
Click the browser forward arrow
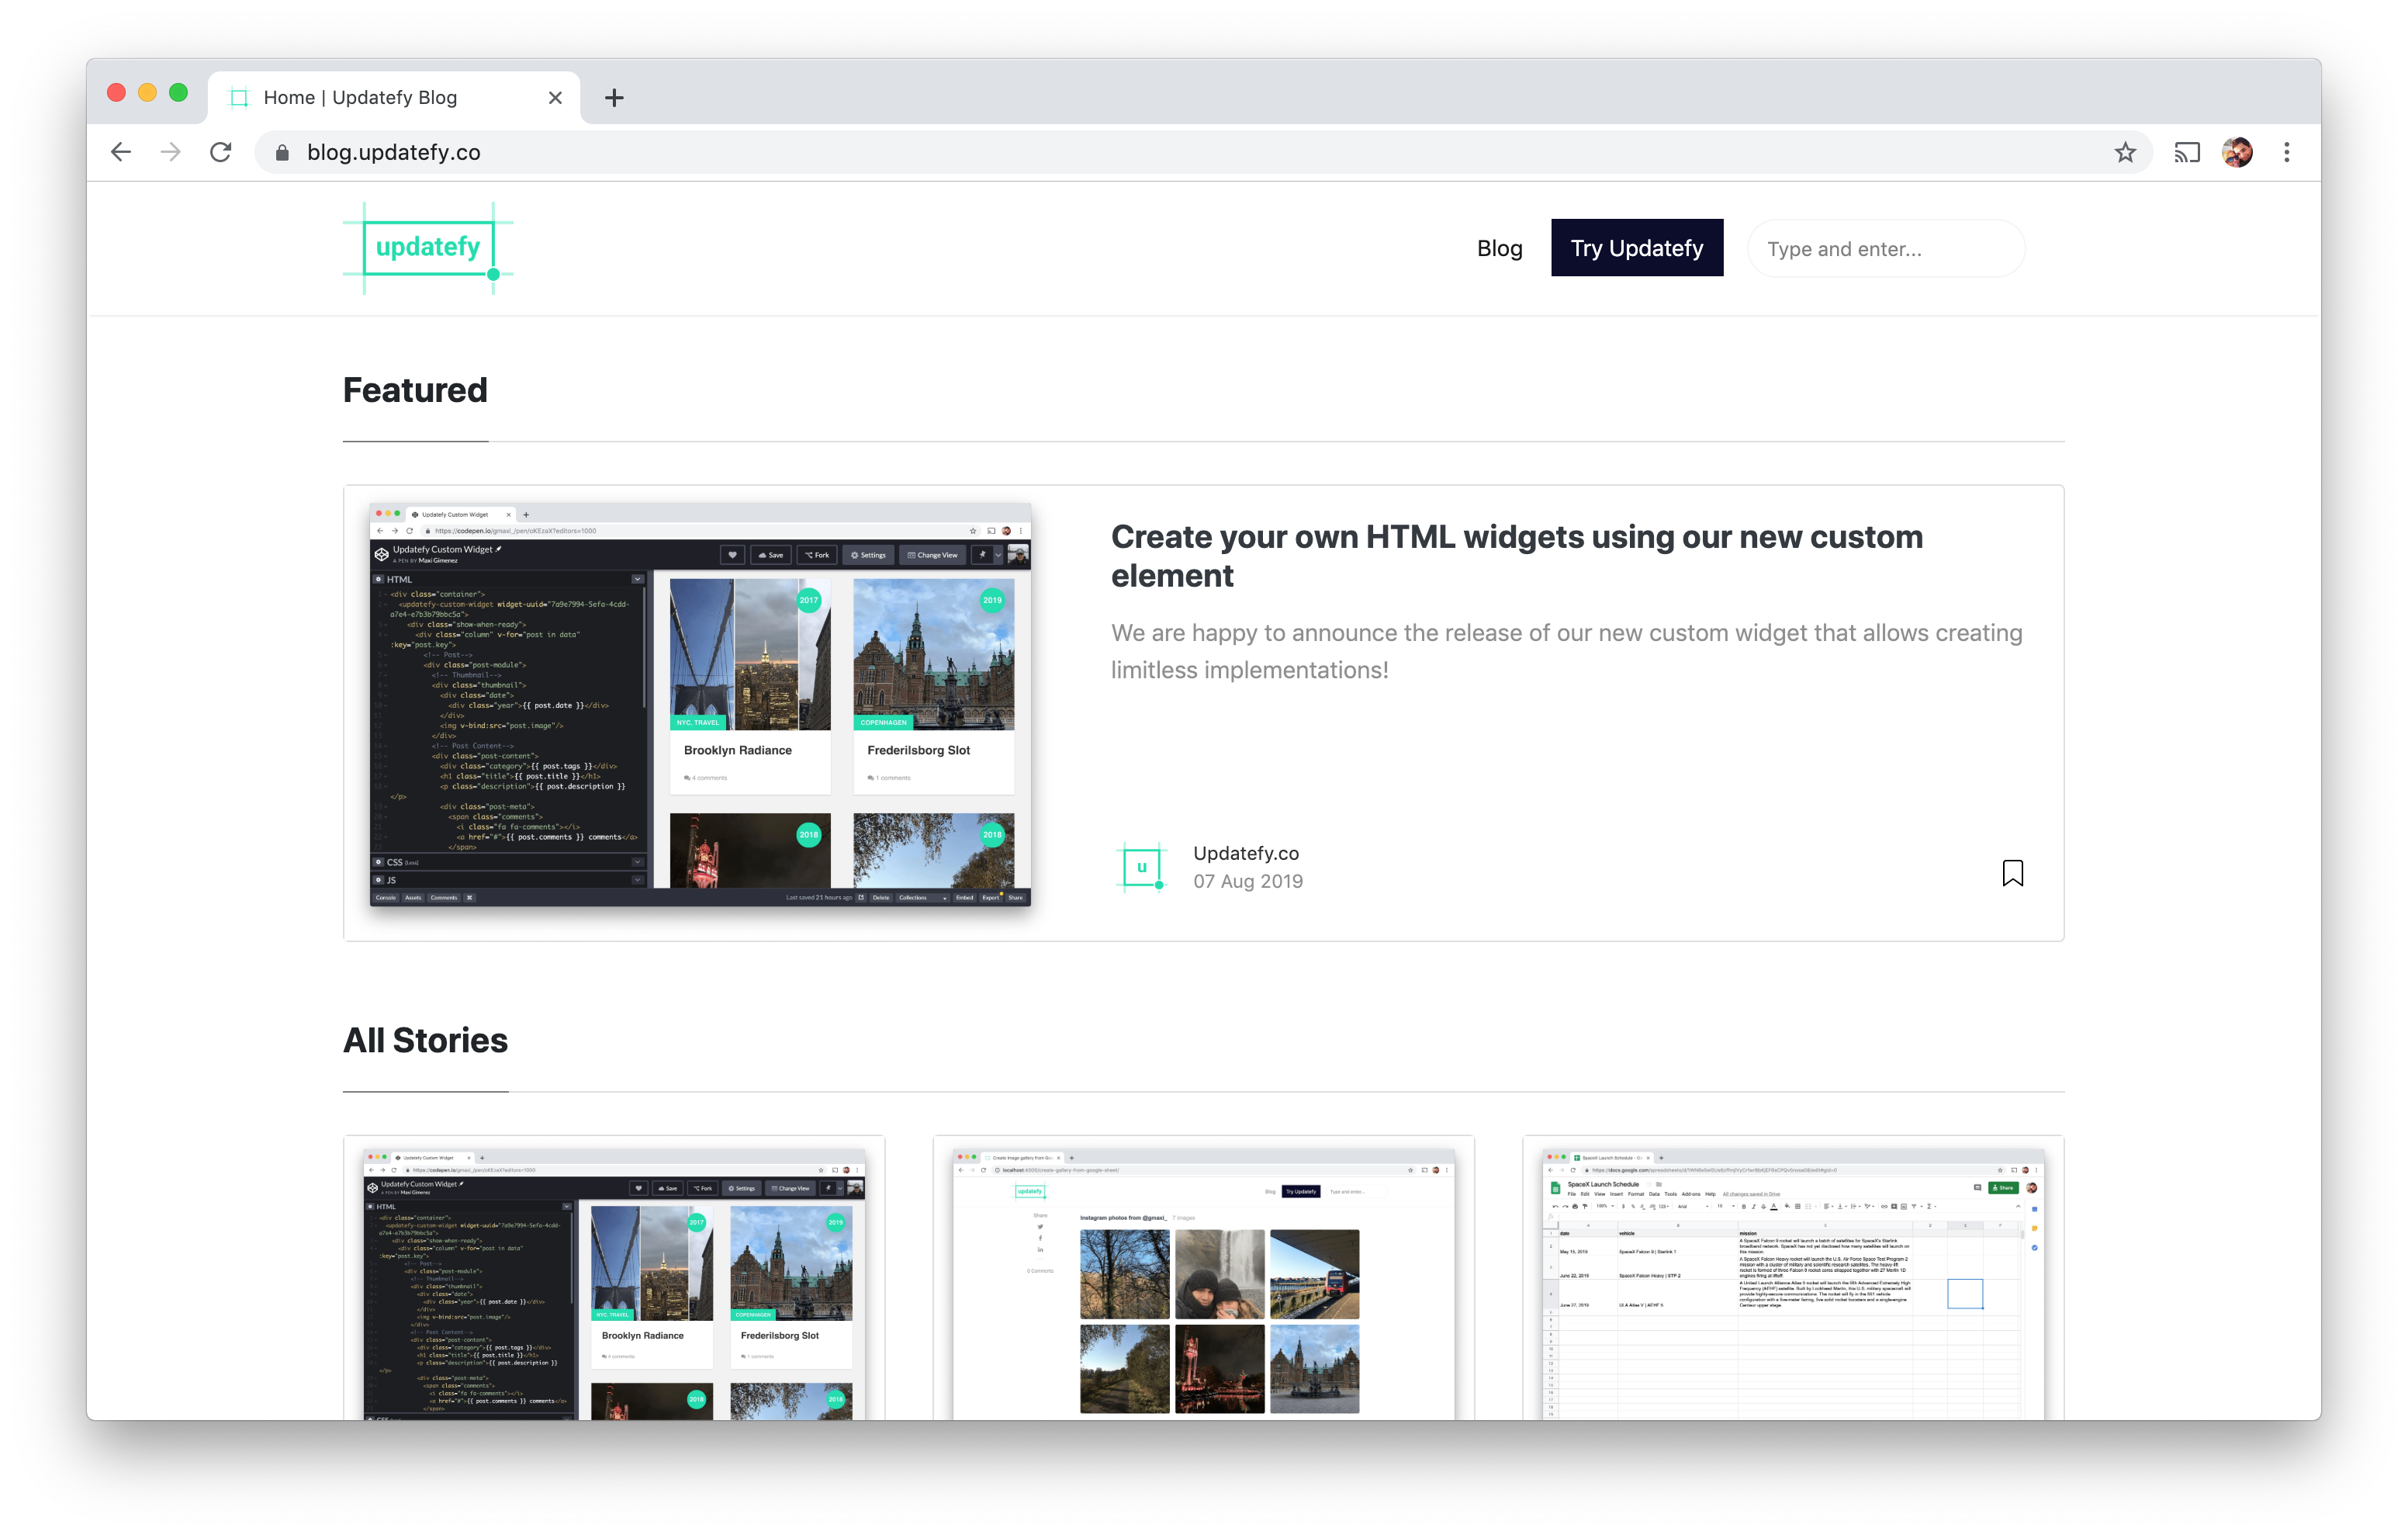(x=171, y=152)
